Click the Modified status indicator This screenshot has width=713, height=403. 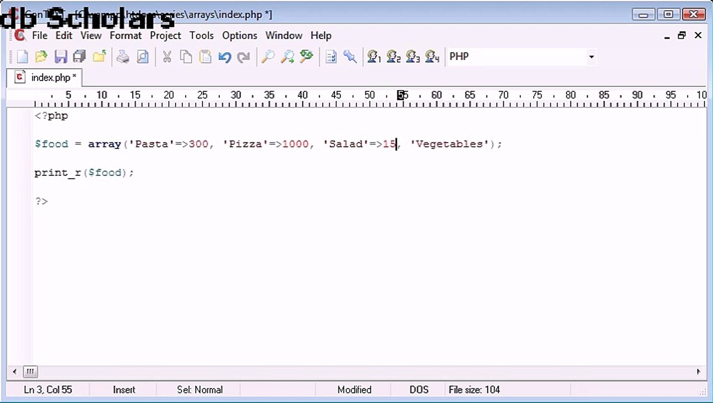pyautogui.click(x=354, y=390)
